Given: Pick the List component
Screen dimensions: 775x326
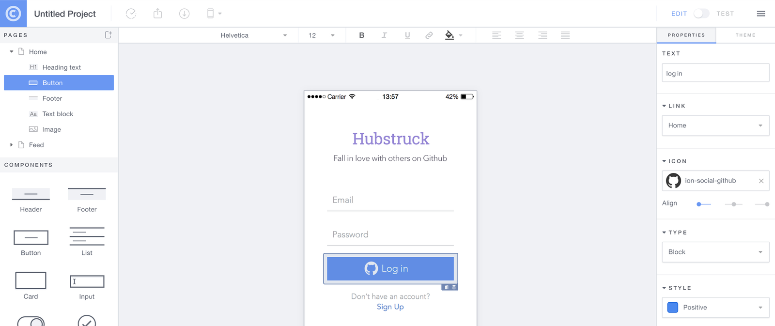Looking at the screenshot, I should [87, 242].
